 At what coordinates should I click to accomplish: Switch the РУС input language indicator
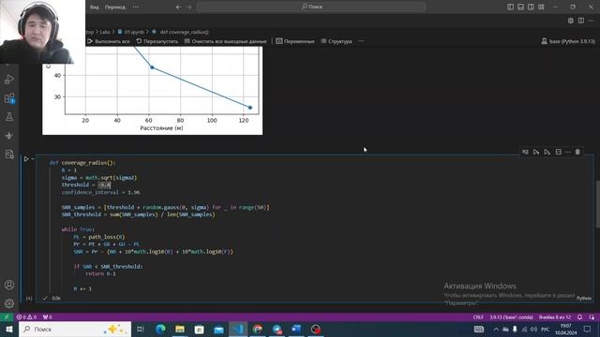[x=546, y=329]
